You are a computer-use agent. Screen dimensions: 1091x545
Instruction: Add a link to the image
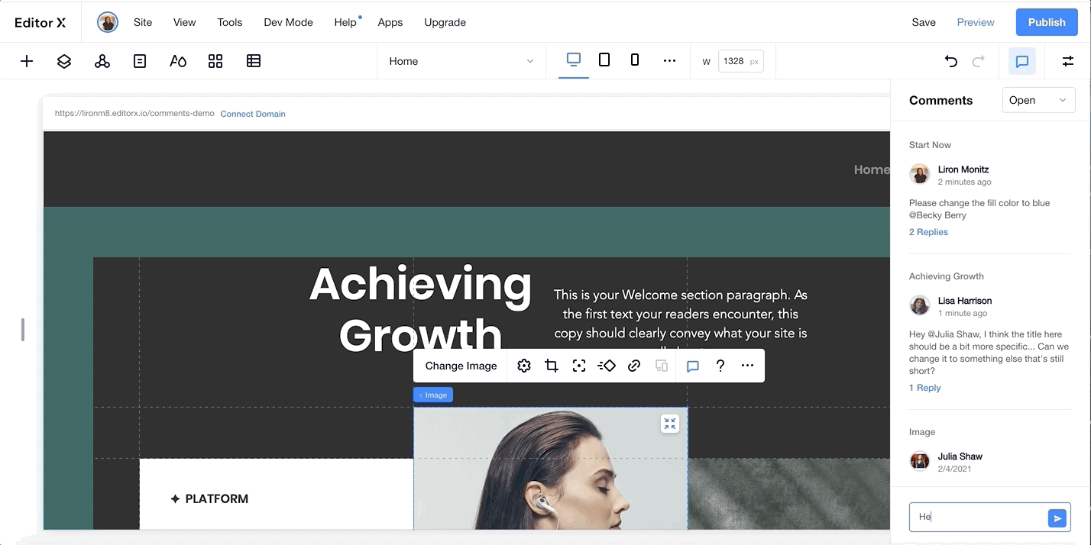tap(634, 366)
